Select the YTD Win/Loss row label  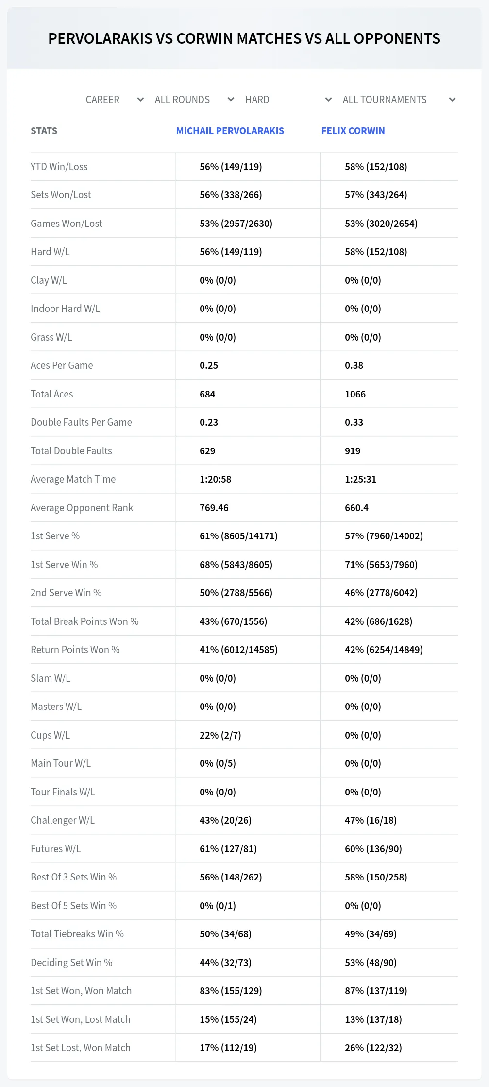(x=59, y=167)
